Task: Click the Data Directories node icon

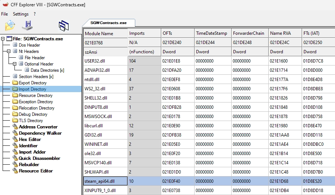Action: point(27,70)
